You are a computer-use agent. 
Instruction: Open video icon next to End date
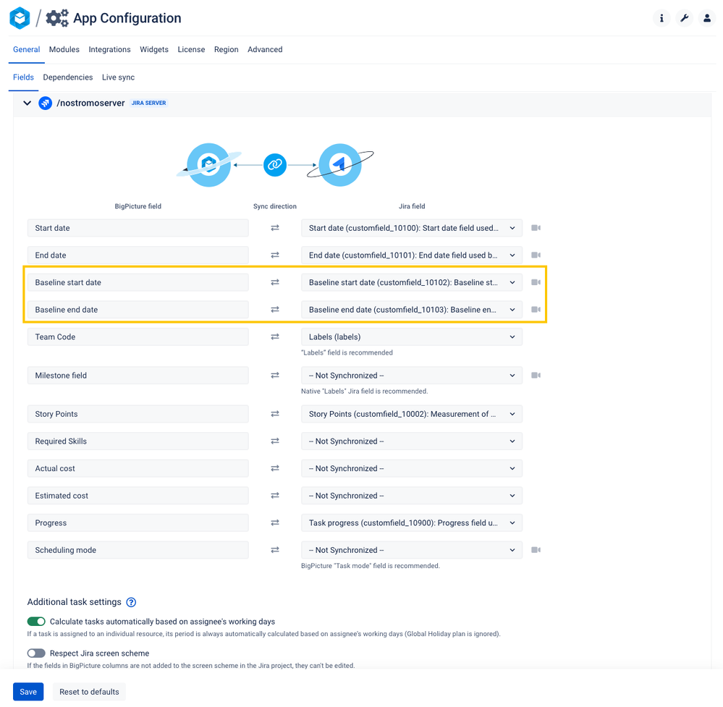pos(536,255)
